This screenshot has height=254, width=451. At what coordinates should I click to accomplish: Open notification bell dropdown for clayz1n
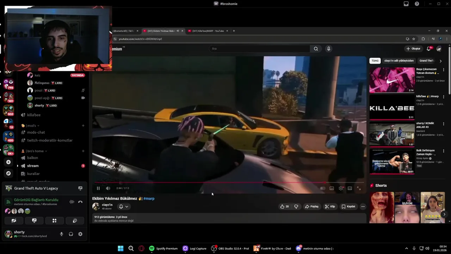tap(124, 206)
